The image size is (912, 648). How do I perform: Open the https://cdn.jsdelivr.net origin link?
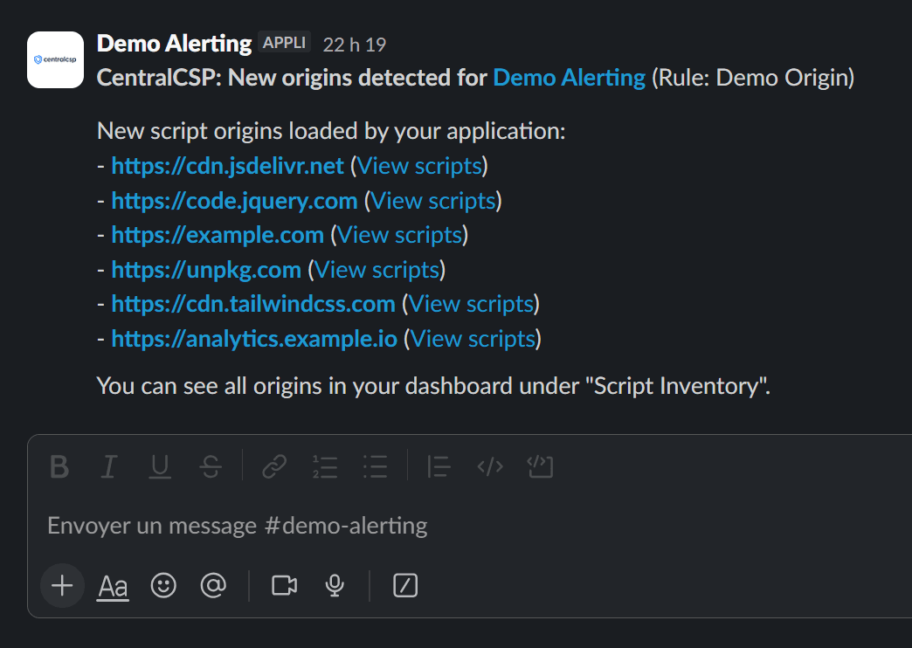tap(226, 165)
